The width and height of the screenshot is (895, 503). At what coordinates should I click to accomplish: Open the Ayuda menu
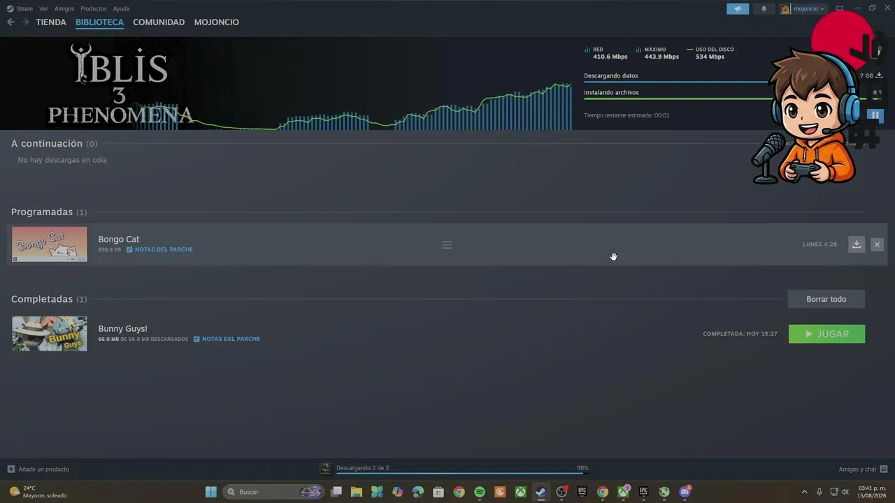121,9
